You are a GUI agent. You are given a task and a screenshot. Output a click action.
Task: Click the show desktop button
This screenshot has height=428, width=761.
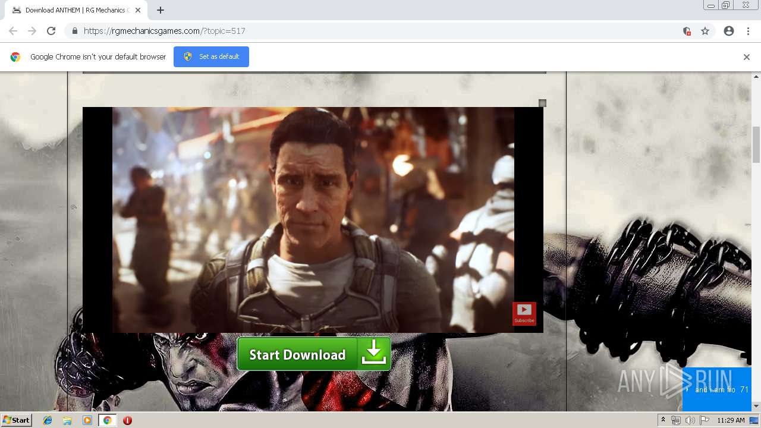pyautogui.click(x=754, y=420)
